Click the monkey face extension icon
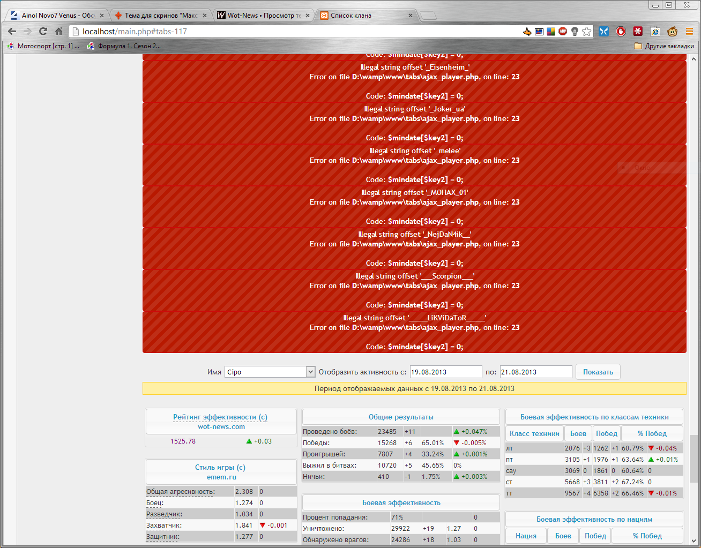The height and width of the screenshot is (548, 701). point(672,32)
